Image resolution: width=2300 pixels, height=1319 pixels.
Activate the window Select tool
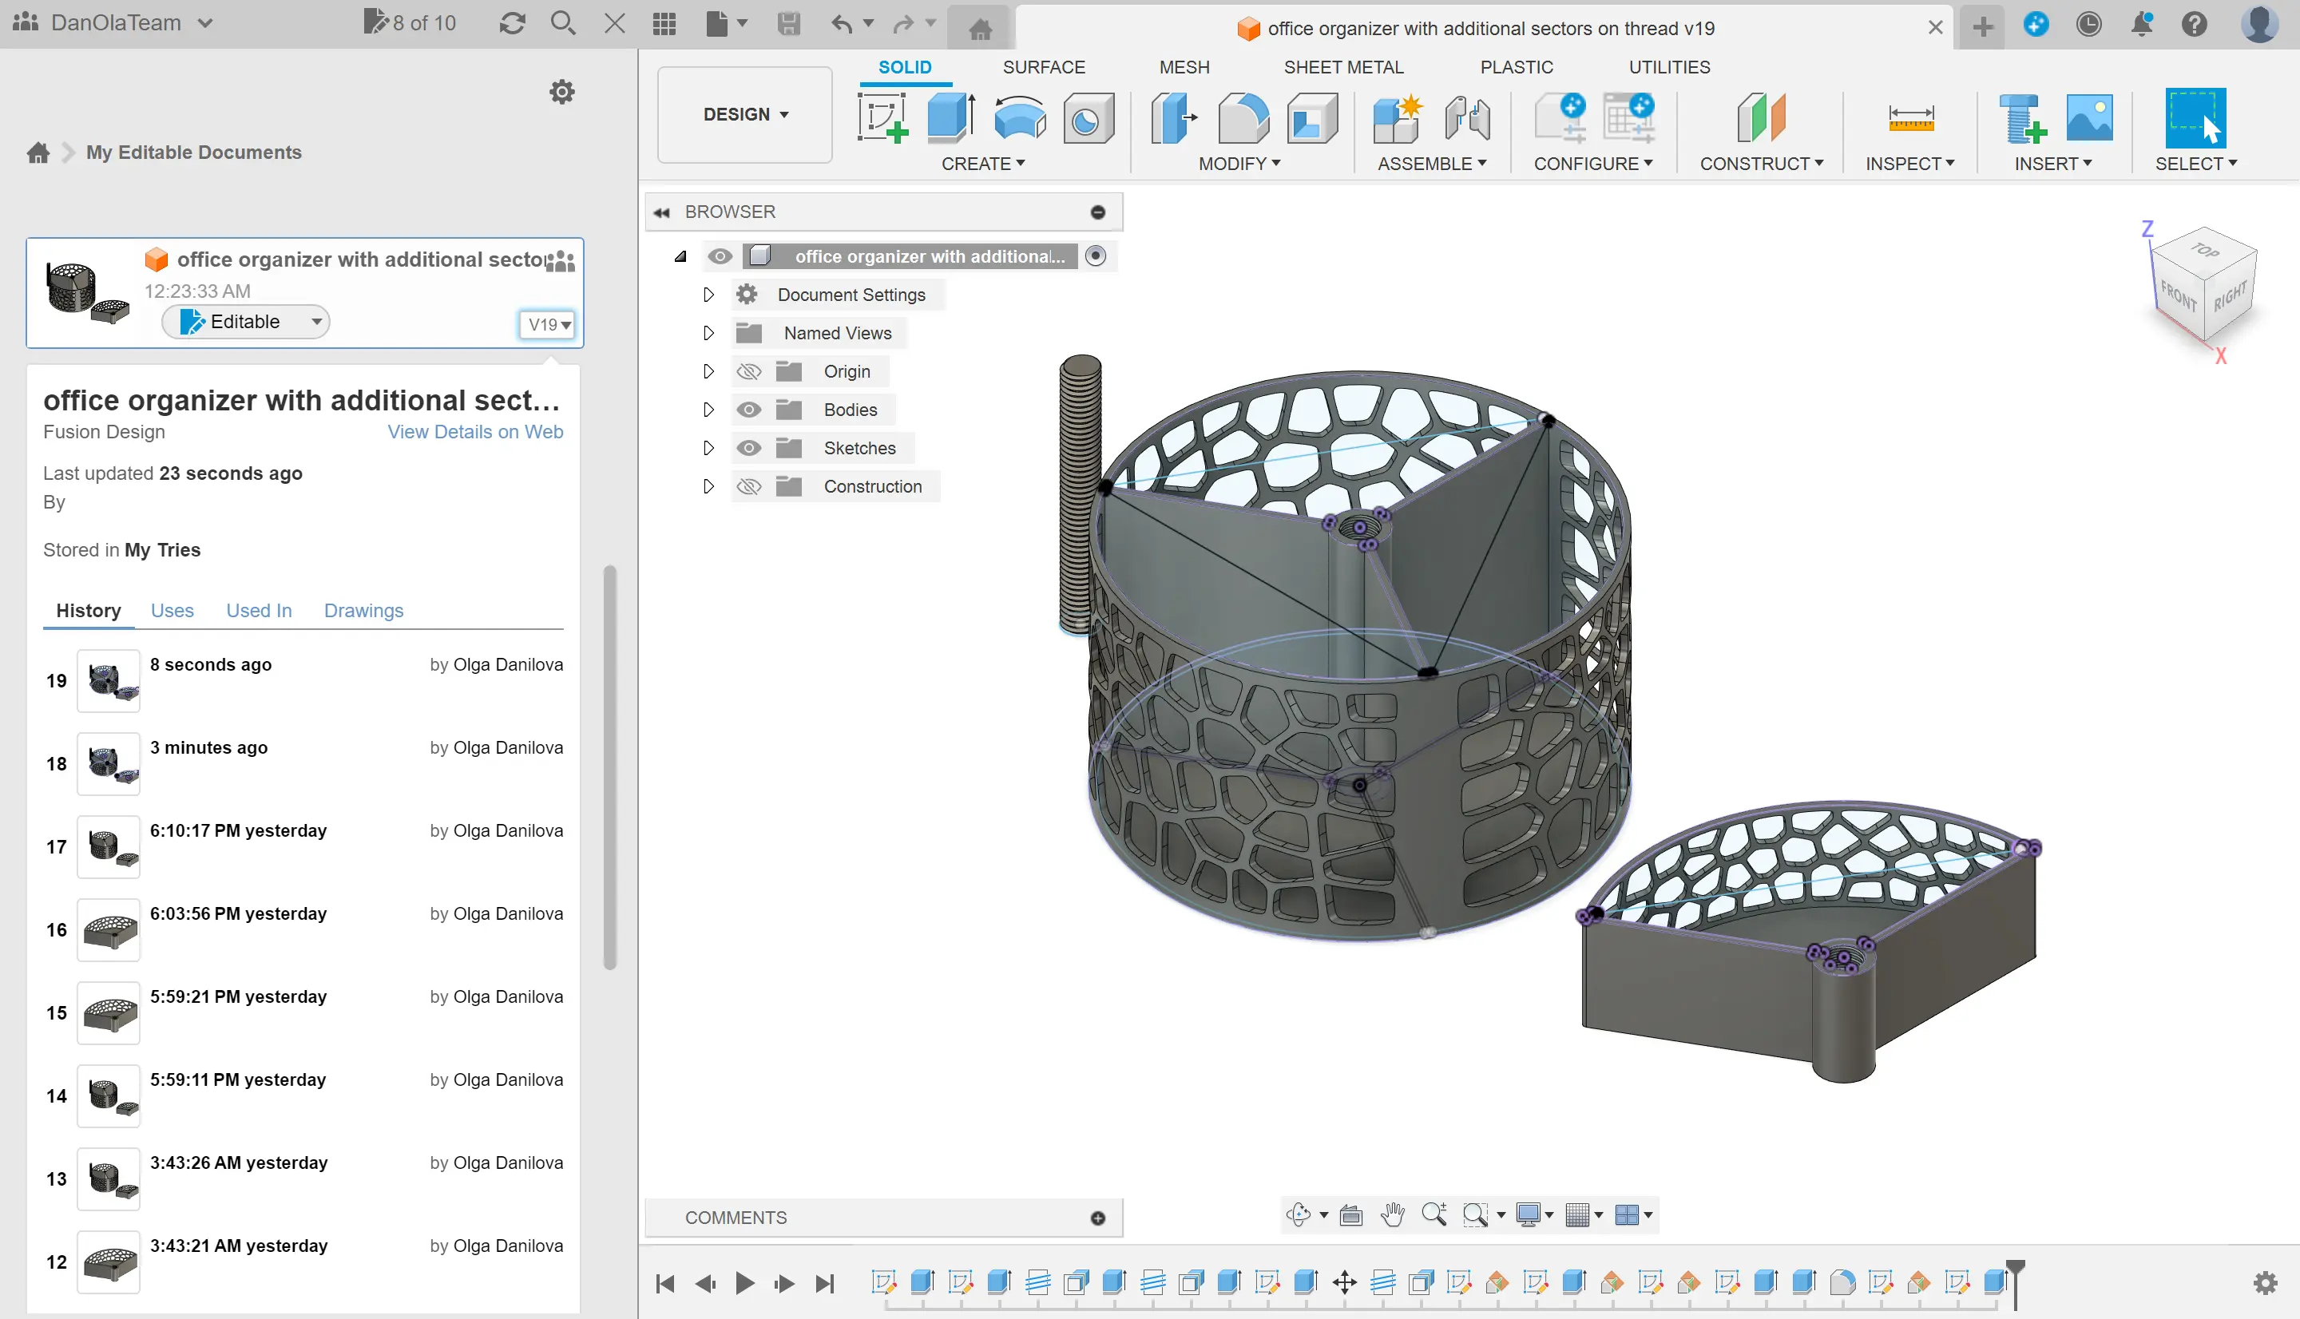click(2195, 118)
